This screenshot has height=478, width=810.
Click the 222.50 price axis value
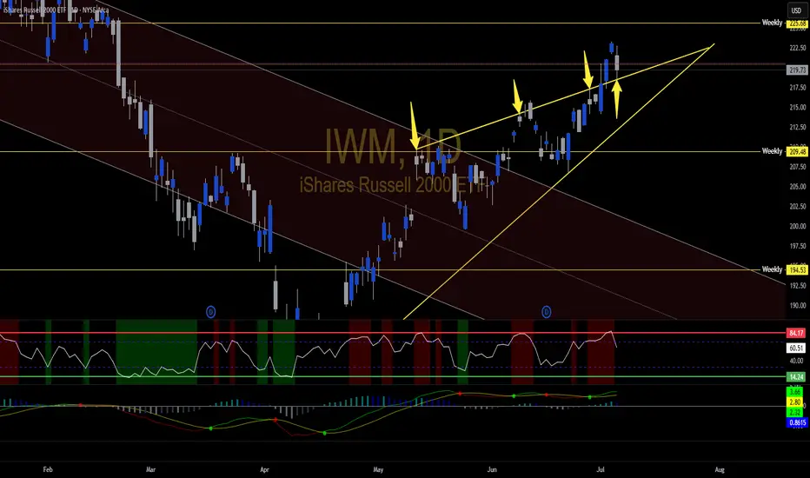pos(798,48)
